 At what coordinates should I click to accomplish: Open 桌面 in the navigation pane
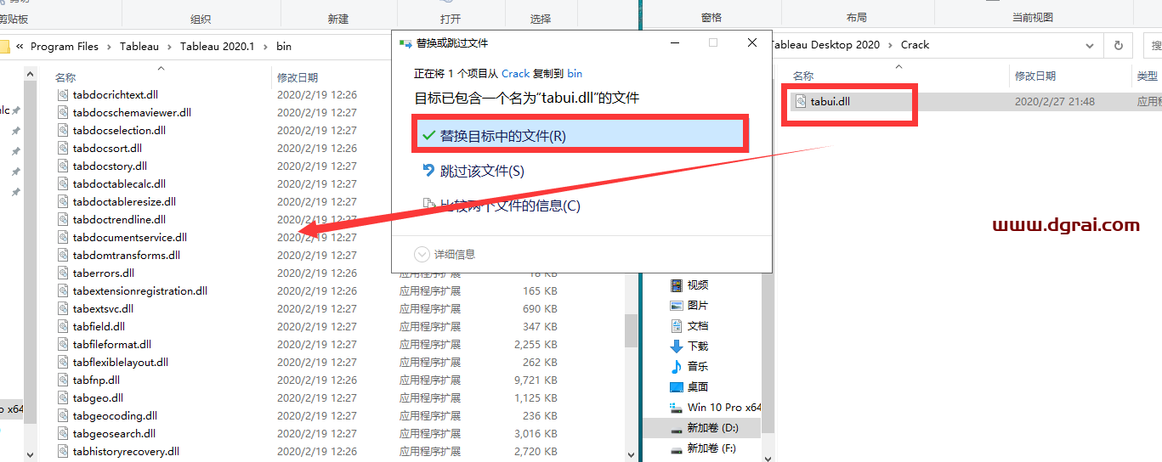click(x=698, y=387)
